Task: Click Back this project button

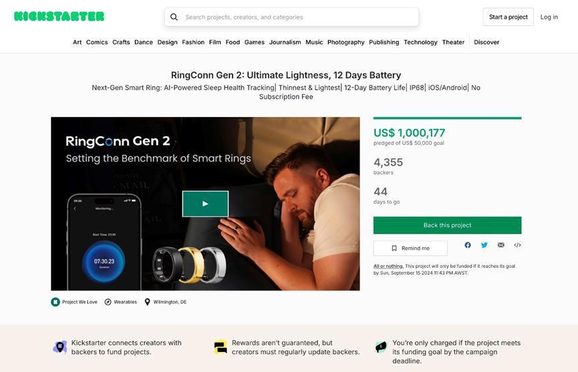Action: coord(447,225)
